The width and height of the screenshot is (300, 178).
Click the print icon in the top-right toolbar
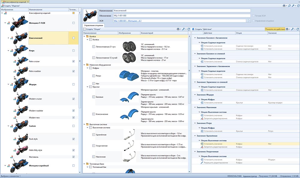point(284,6)
